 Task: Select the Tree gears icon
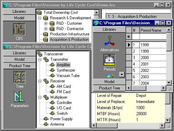[20, 77]
